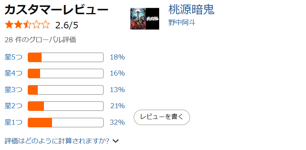Screen dimensions: 306x150
Task: Click the 5-star rating histogram bar
Action: pos(66,57)
